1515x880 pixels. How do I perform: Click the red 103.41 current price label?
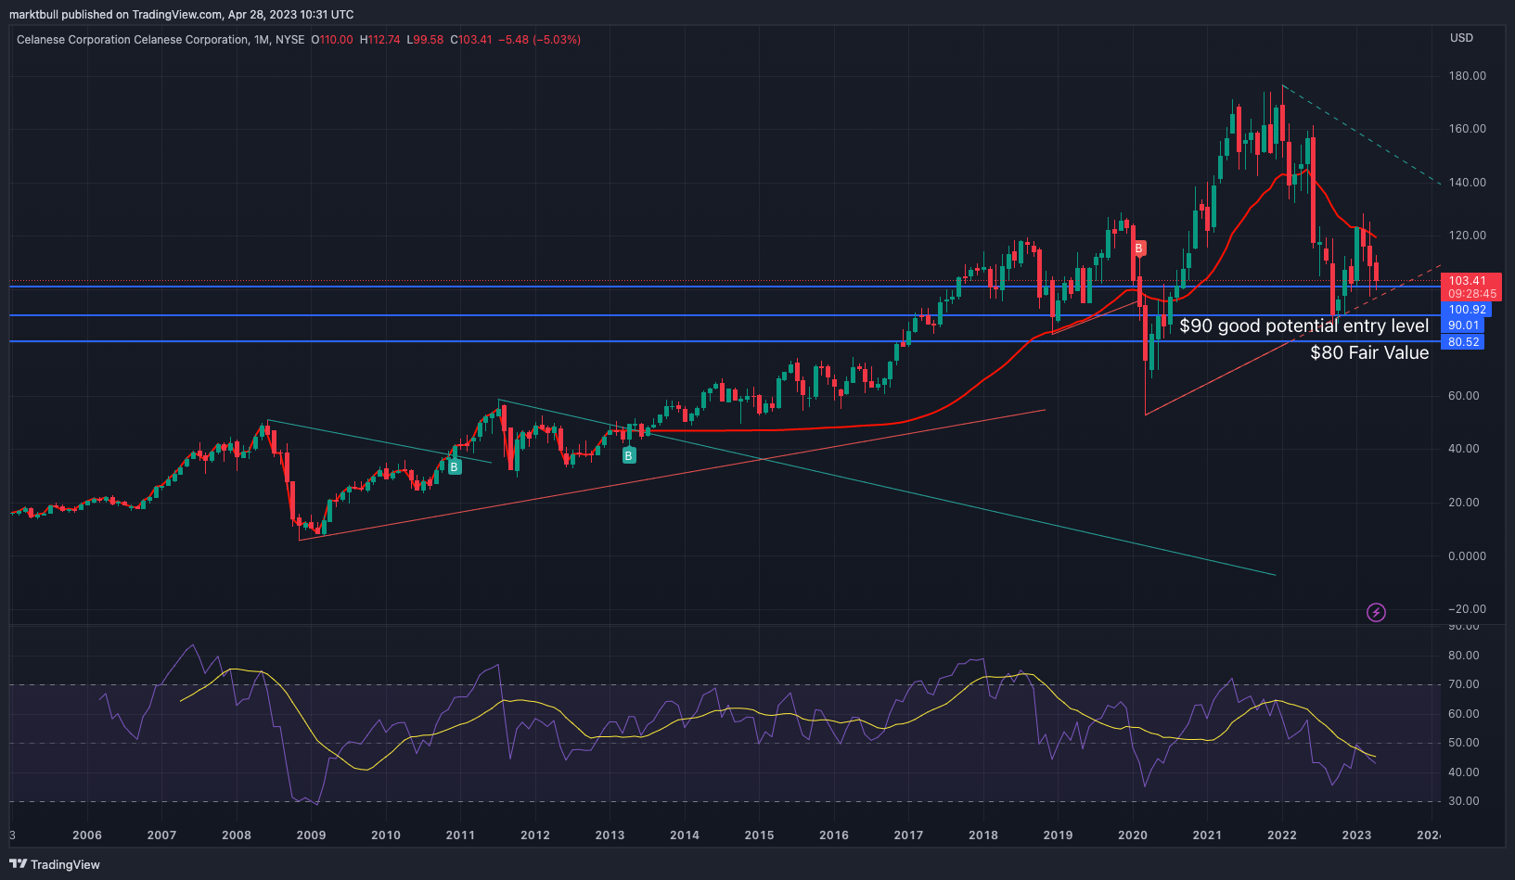[1470, 281]
